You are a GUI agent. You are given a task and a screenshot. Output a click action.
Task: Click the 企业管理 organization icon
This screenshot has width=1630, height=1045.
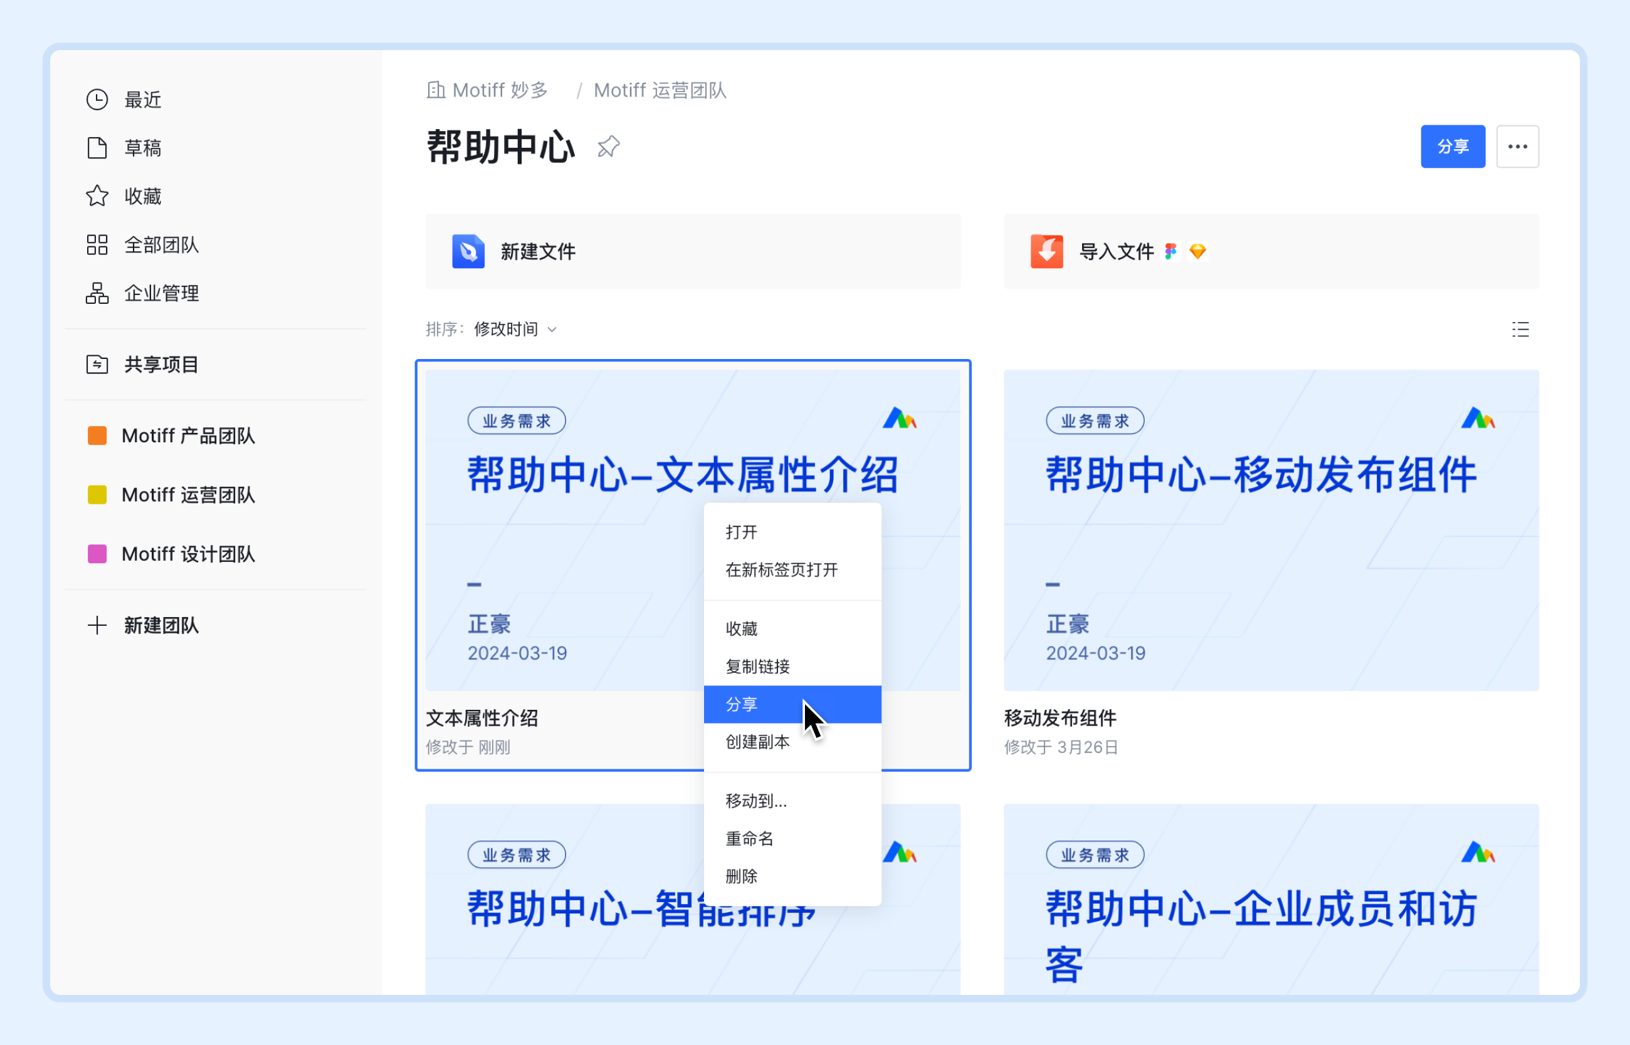point(97,293)
